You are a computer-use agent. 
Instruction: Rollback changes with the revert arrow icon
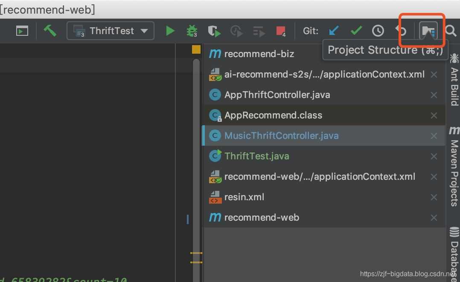(400, 31)
